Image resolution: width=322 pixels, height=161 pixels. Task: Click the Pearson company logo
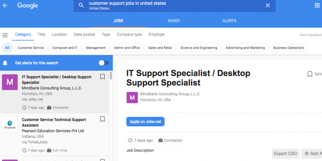pos(10,125)
